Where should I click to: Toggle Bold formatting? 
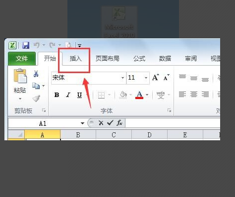57,95
